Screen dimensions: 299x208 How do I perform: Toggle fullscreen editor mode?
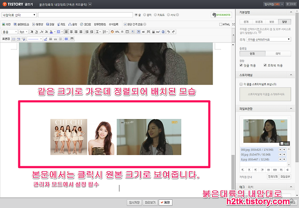[x=233, y=24]
